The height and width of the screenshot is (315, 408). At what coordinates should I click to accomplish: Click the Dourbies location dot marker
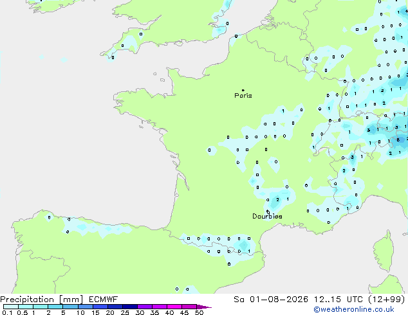click(x=268, y=212)
